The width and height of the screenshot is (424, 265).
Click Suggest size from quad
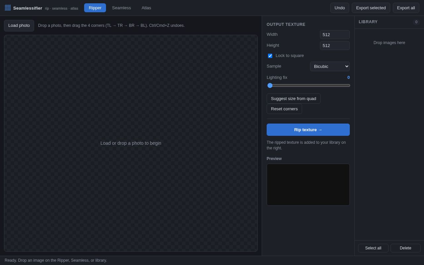[293, 98]
